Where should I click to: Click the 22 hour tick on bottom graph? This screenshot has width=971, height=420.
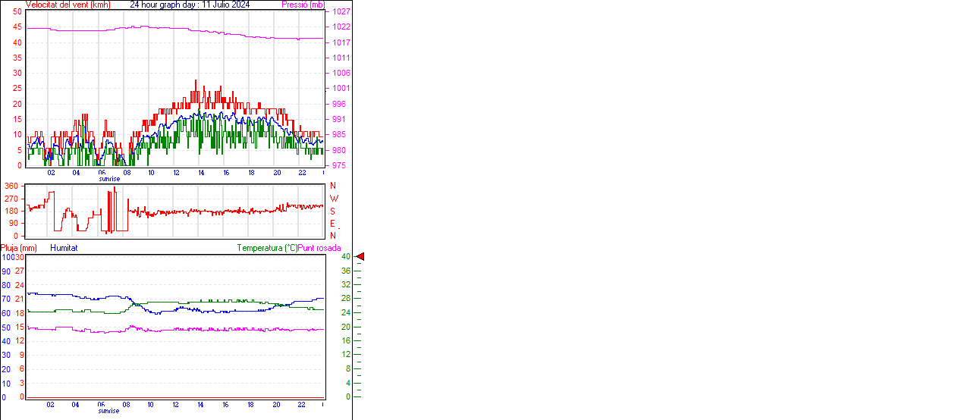coord(302,405)
